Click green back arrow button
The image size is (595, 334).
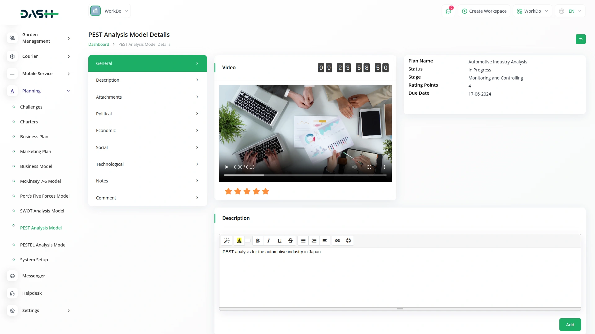point(580,39)
